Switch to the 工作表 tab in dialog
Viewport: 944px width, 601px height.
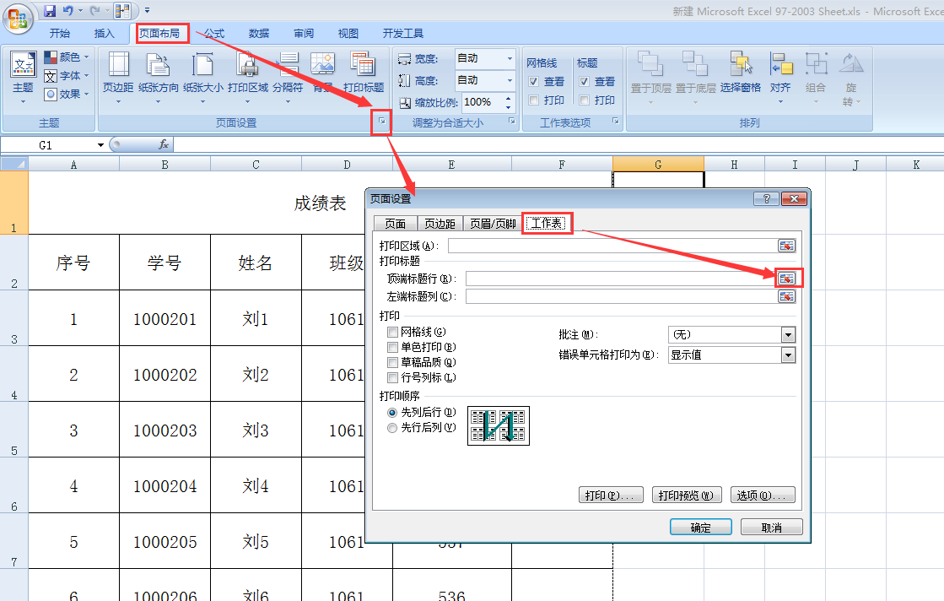click(x=547, y=223)
